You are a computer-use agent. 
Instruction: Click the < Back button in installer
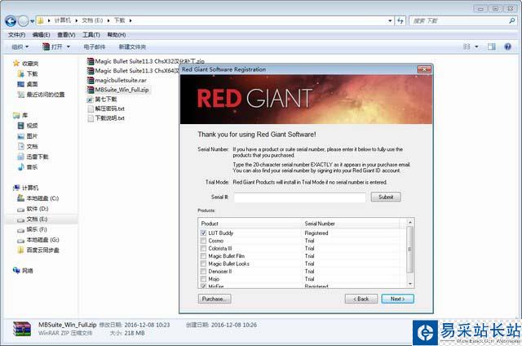(x=361, y=299)
